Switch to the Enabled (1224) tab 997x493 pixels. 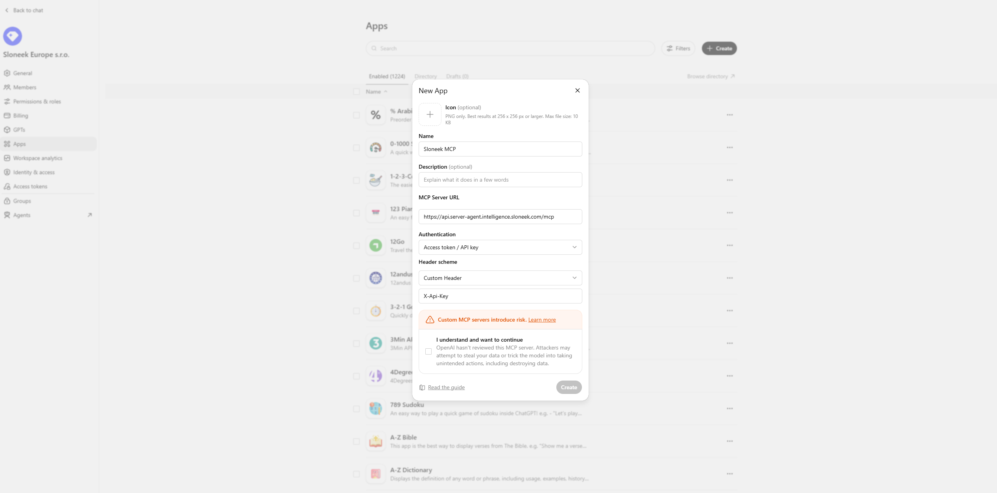tap(387, 76)
